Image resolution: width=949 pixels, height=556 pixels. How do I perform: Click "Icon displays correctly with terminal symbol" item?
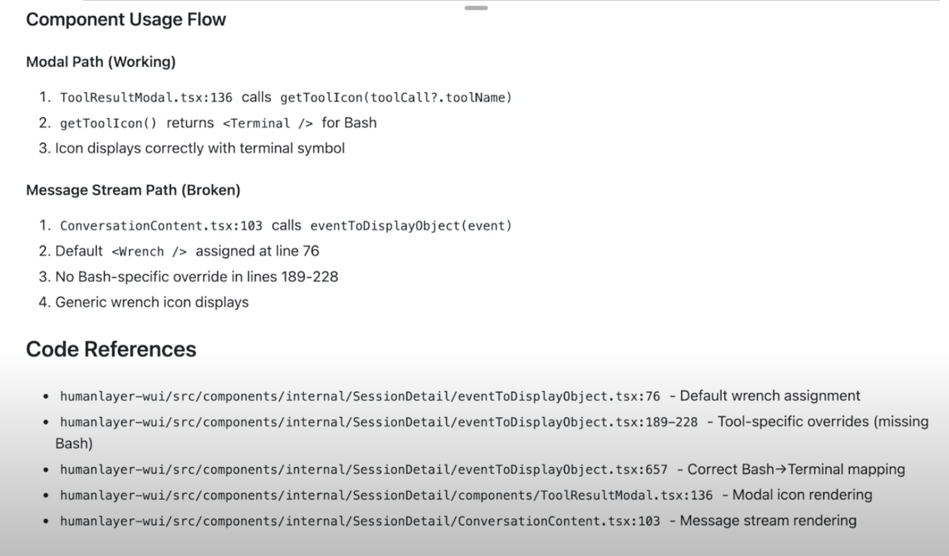199,148
